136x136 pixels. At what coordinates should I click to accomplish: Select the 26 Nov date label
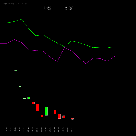coord(46,129)
